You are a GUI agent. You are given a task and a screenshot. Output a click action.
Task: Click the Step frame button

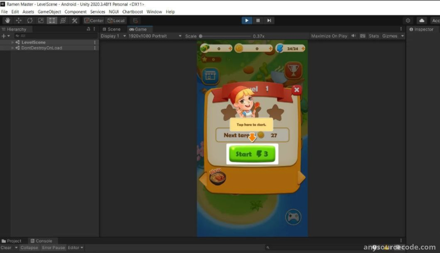269,20
